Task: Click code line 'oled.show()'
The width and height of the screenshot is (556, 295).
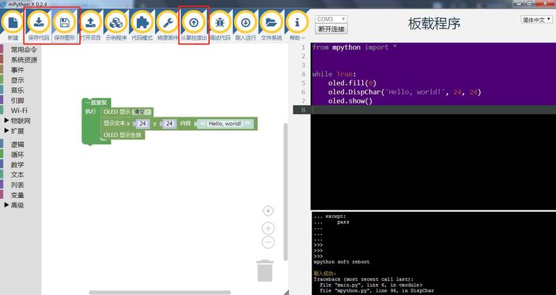Action: tap(350, 101)
